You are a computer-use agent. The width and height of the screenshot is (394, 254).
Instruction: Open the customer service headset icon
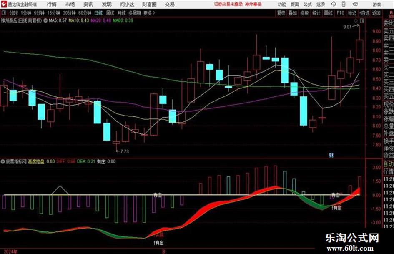[334, 4]
